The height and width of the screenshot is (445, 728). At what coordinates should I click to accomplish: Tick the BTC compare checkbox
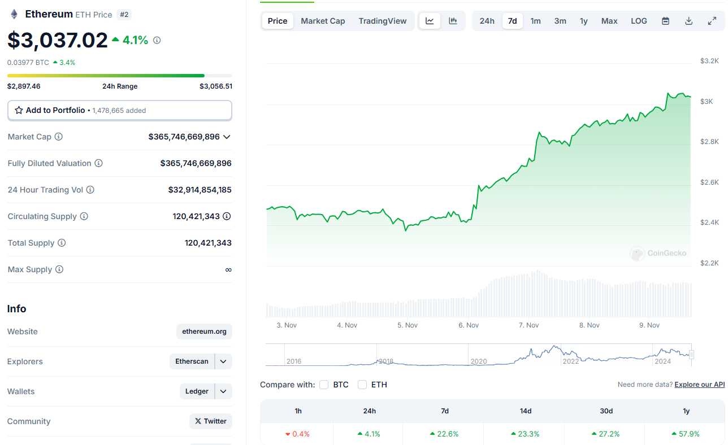coord(324,385)
